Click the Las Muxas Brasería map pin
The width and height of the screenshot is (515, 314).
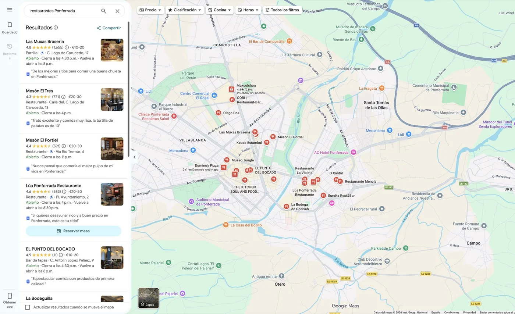point(255,132)
